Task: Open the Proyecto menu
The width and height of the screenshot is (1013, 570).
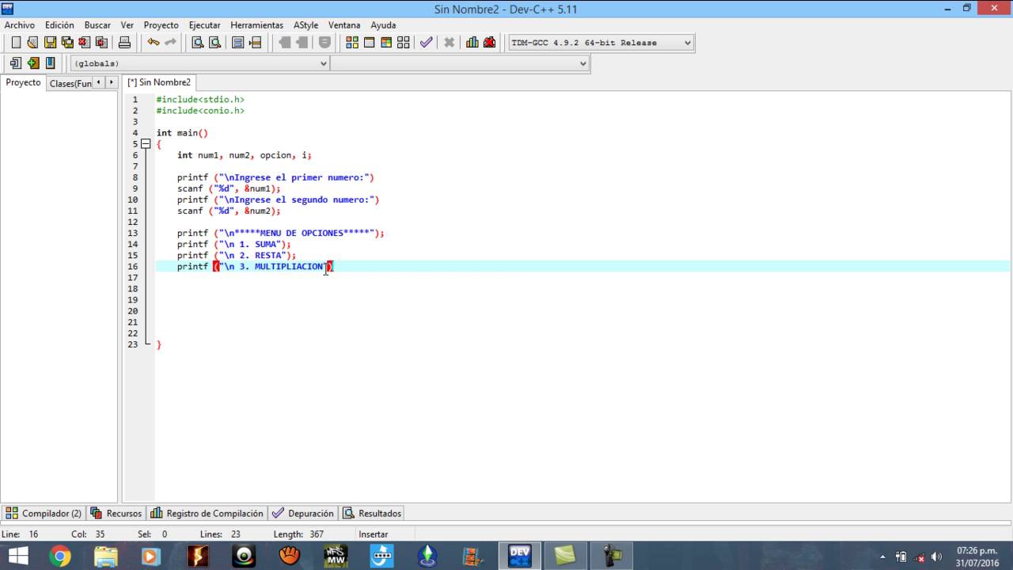Action: [161, 25]
